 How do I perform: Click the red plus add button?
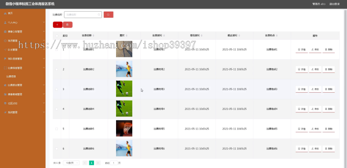(57, 25)
